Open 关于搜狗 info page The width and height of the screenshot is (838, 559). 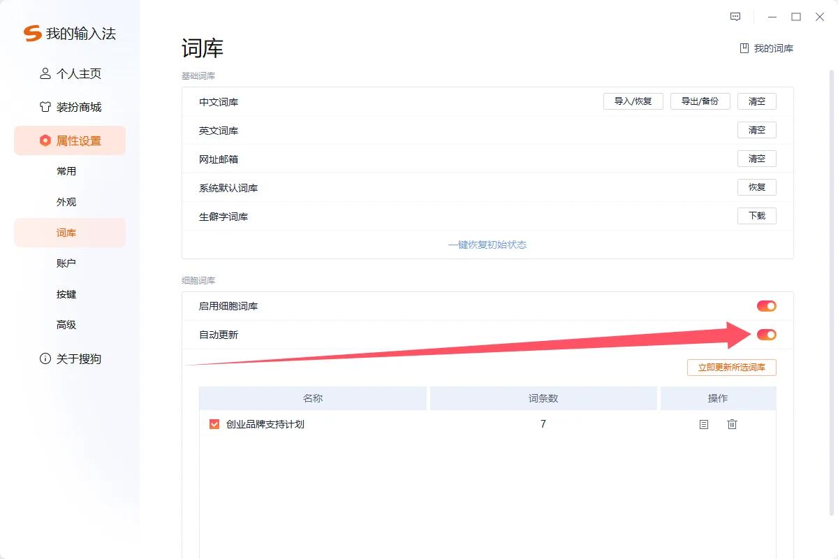[x=70, y=358]
